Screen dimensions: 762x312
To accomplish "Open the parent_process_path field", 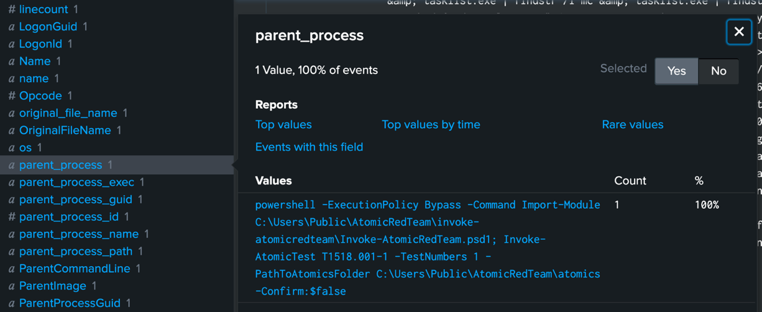I will click(x=76, y=252).
